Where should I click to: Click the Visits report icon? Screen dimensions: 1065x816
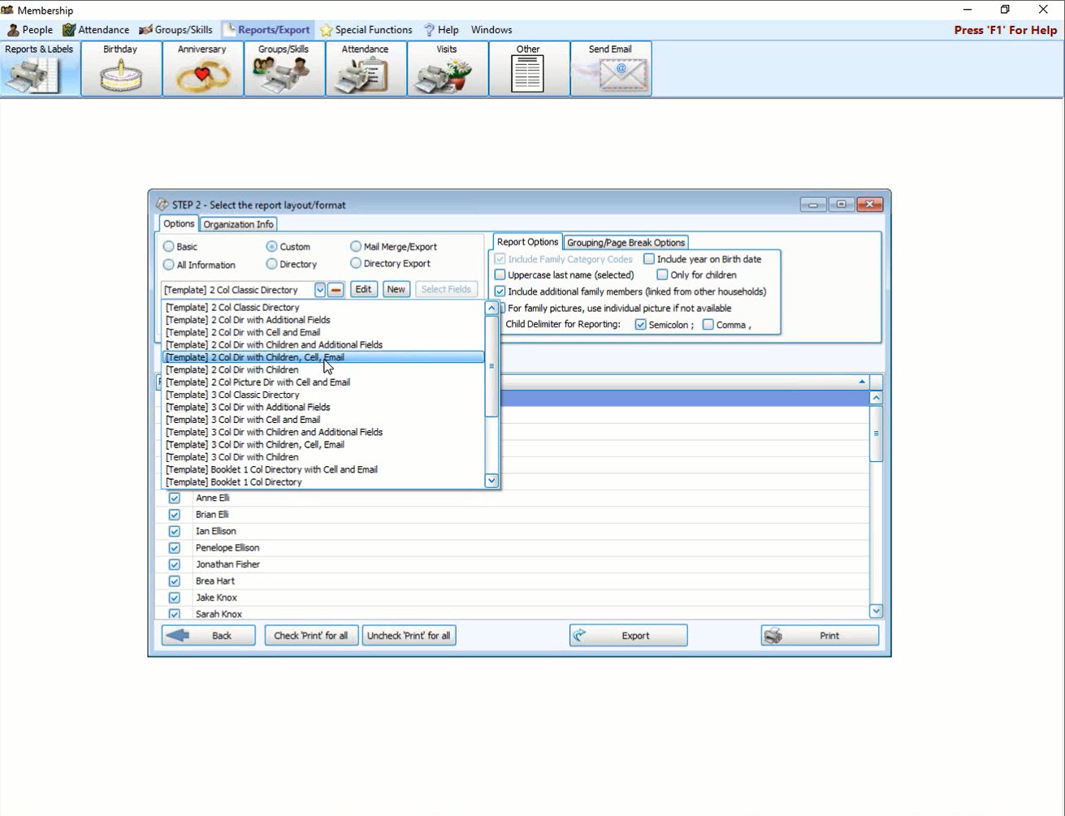click(447, 75)
